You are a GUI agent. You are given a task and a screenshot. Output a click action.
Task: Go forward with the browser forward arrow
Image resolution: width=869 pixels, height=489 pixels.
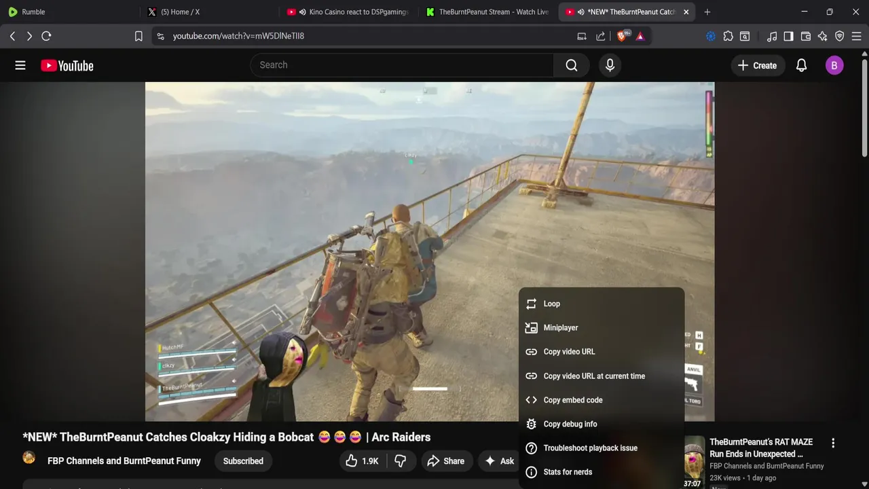tap(29, 36)
